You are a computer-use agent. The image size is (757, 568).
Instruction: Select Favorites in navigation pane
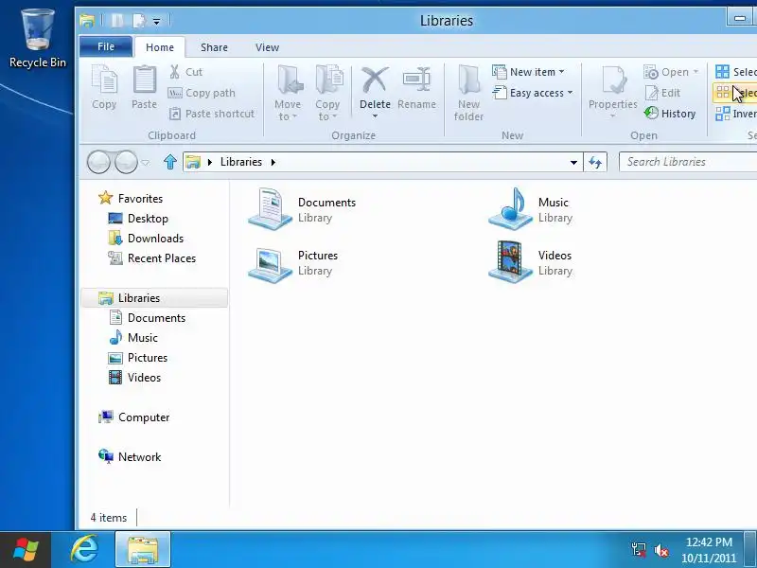(x=131, y=199)
